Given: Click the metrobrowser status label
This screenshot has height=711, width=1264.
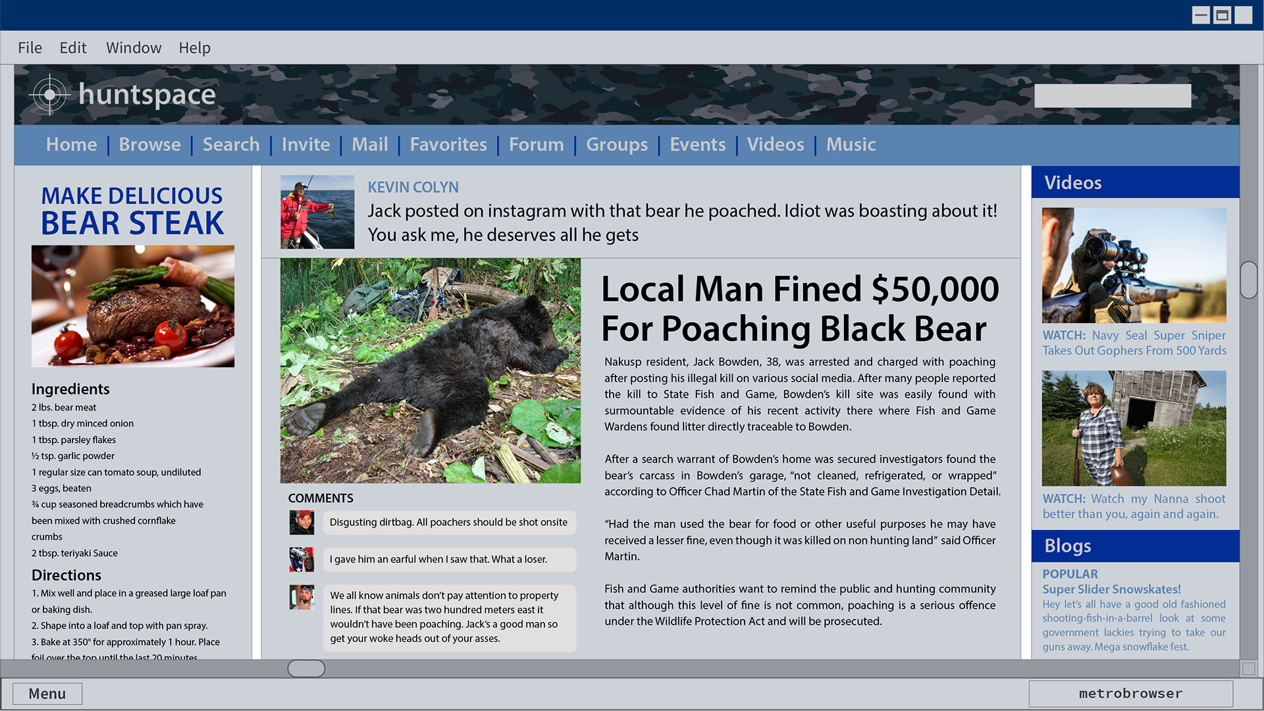Looking at the screenshot, I should pyautogui.click(x=1130, y=694).
